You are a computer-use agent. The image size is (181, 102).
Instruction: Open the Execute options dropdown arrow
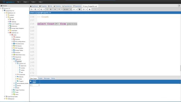coord(77,9)
